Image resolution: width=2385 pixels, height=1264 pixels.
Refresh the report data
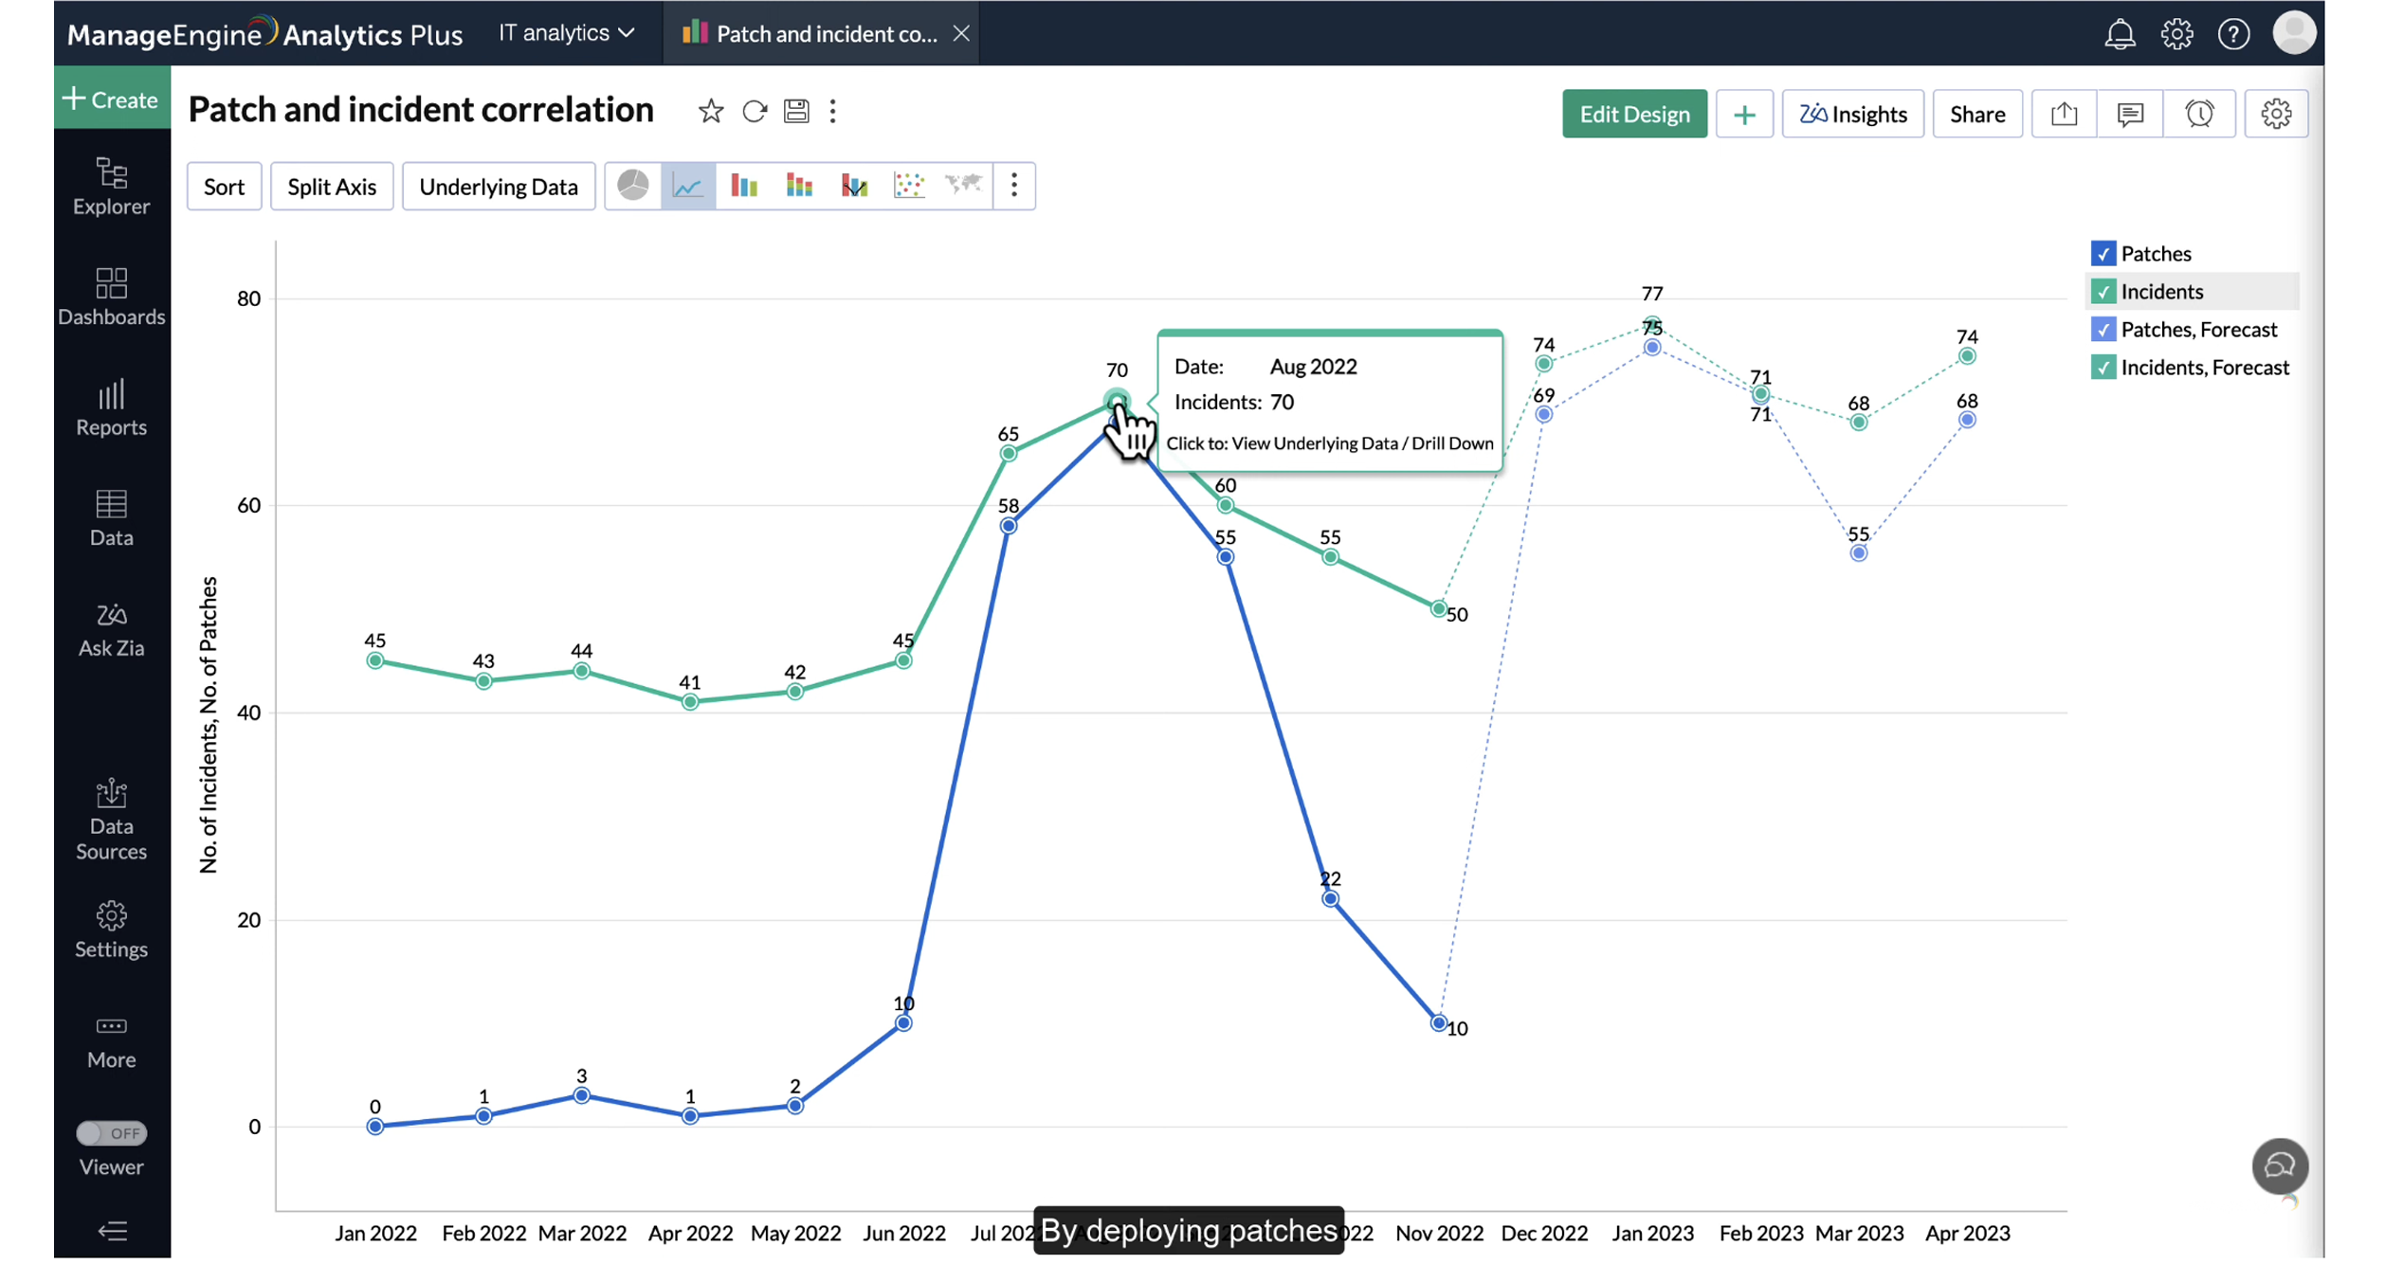click(x=755, y=112)
